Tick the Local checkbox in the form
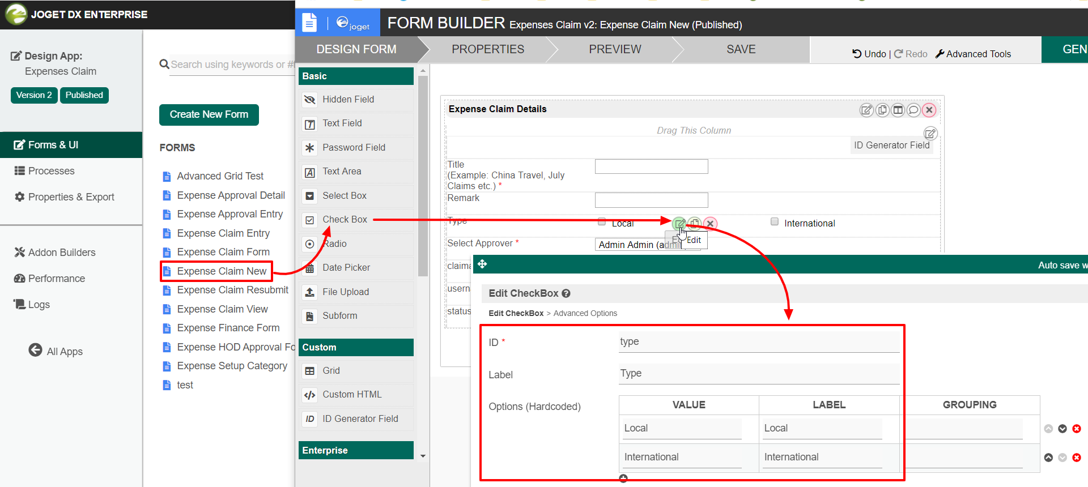The width and height of the screenshot is (1088, 487). tap(602, 222)
